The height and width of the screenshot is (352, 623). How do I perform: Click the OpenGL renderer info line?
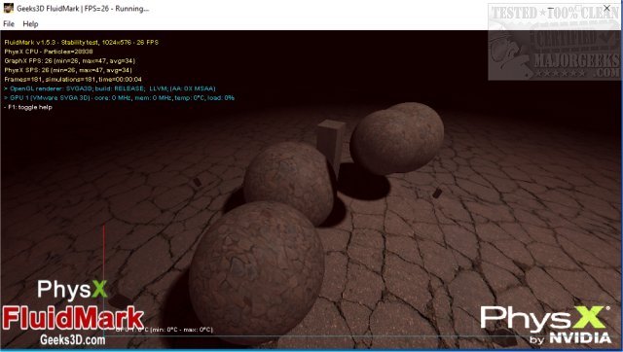coord(110,88)
